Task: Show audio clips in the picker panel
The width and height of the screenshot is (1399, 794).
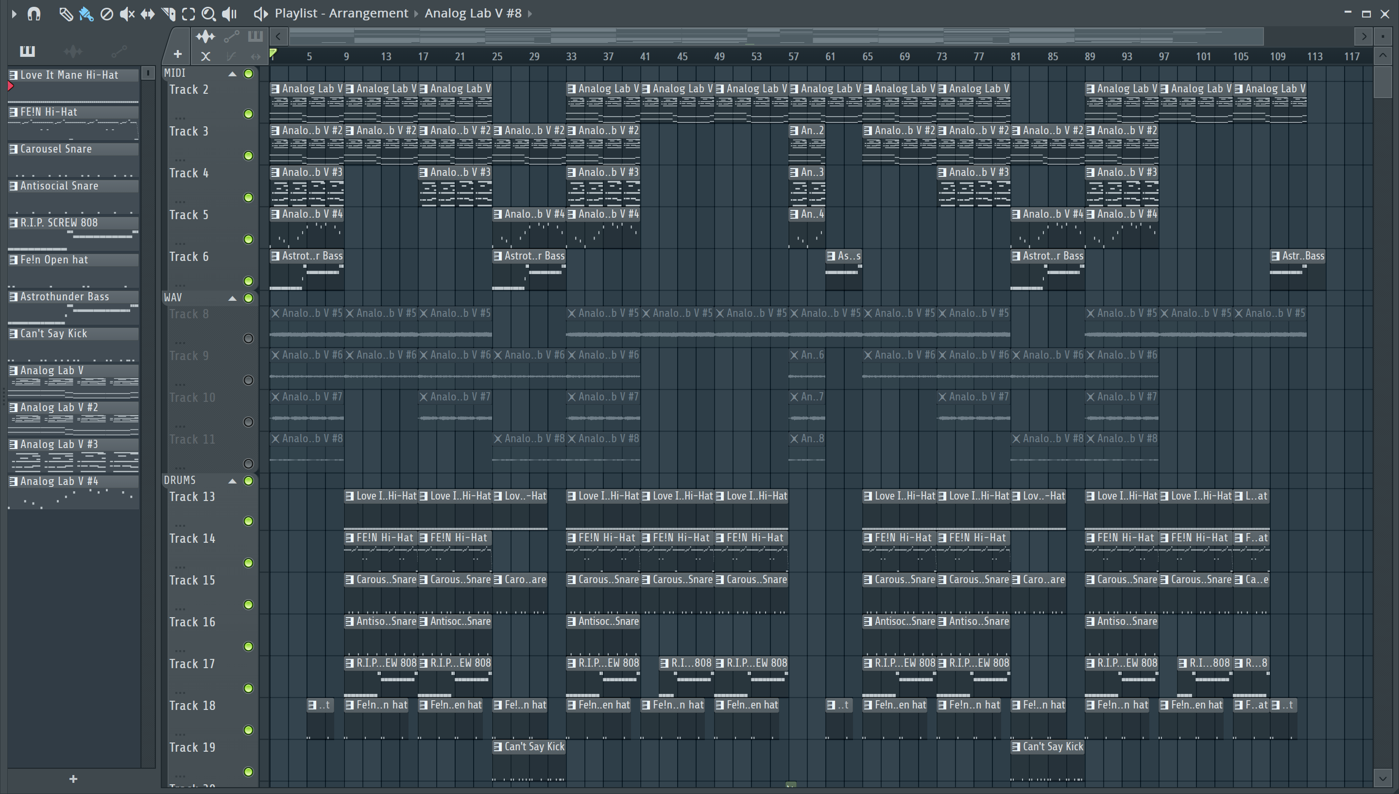Action: (x=73, y=51)
